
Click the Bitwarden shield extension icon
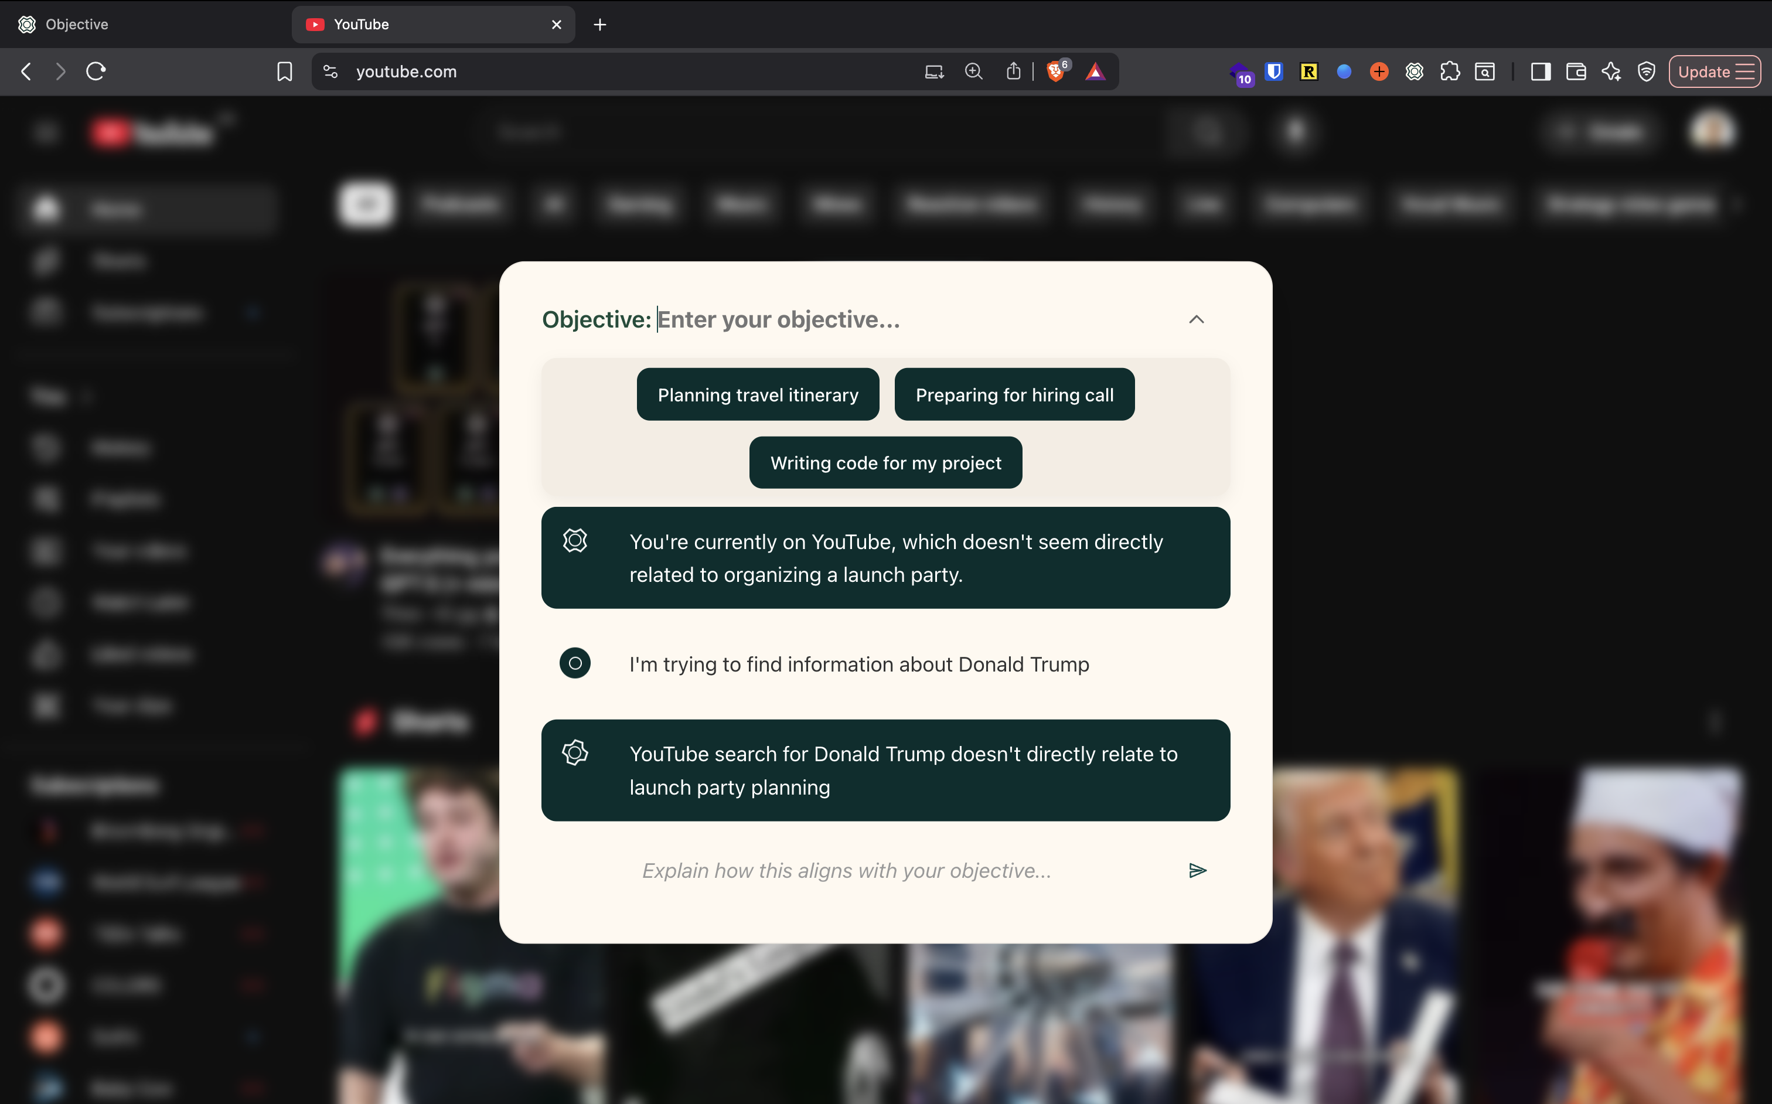(x=1274, y=71)
